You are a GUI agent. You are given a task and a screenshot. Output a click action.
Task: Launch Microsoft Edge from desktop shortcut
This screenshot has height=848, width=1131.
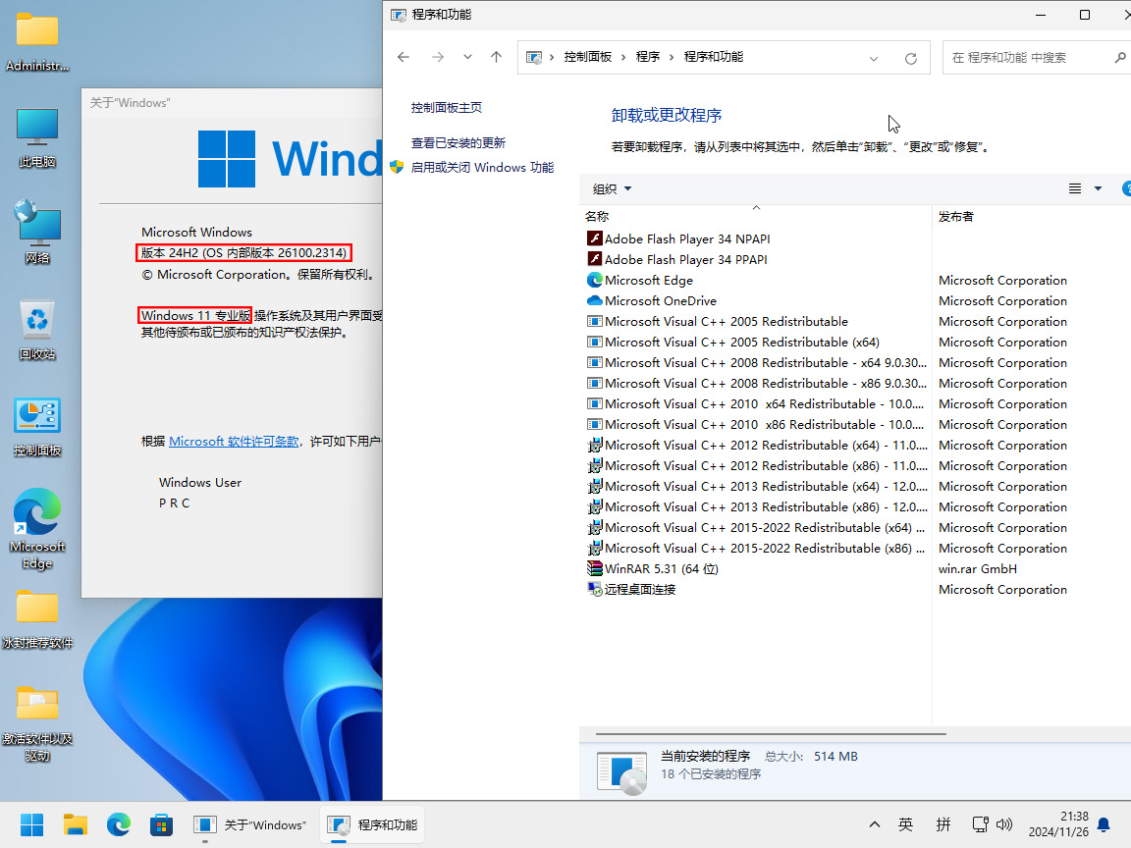click(x=36, y=529)
